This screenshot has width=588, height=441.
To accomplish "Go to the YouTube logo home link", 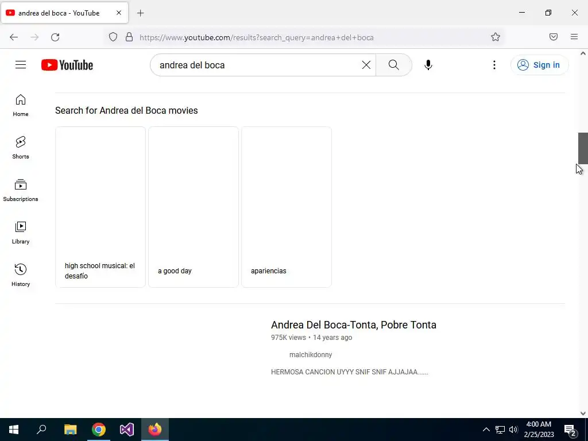I will click(x=67, y=65).
